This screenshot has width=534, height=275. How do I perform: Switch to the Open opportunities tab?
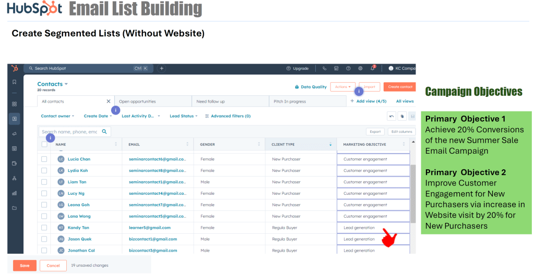click(138, 102)
